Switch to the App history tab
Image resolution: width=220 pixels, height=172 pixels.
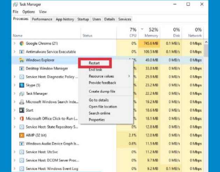point(65,19)
